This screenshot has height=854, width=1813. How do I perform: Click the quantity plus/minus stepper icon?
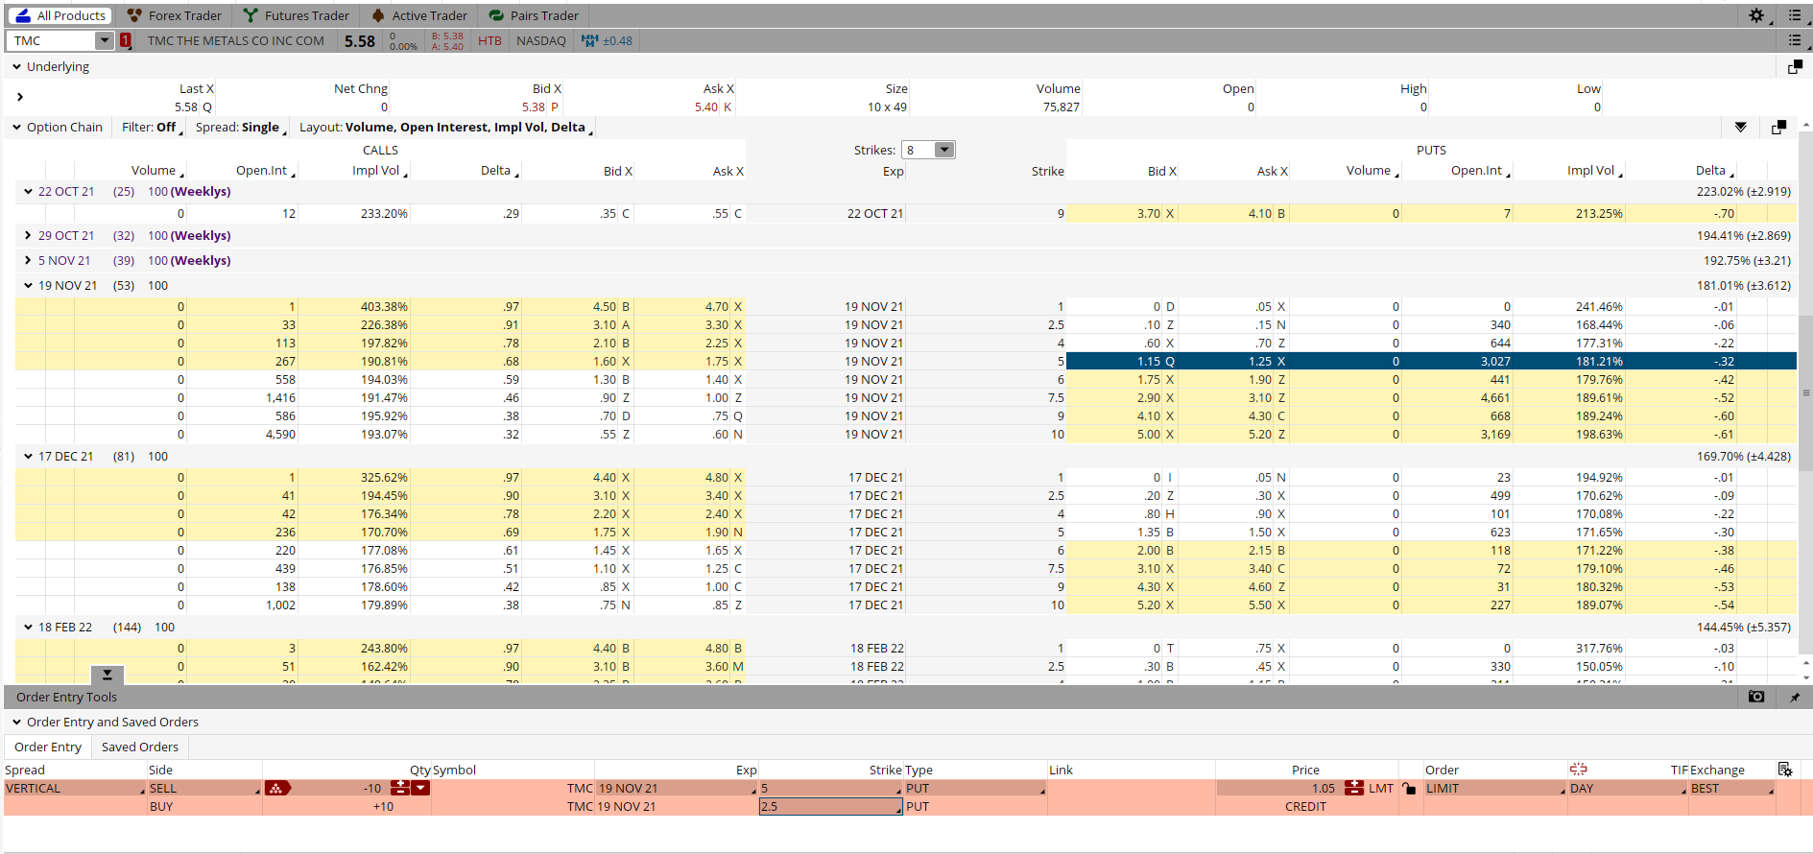click(400, 788)
